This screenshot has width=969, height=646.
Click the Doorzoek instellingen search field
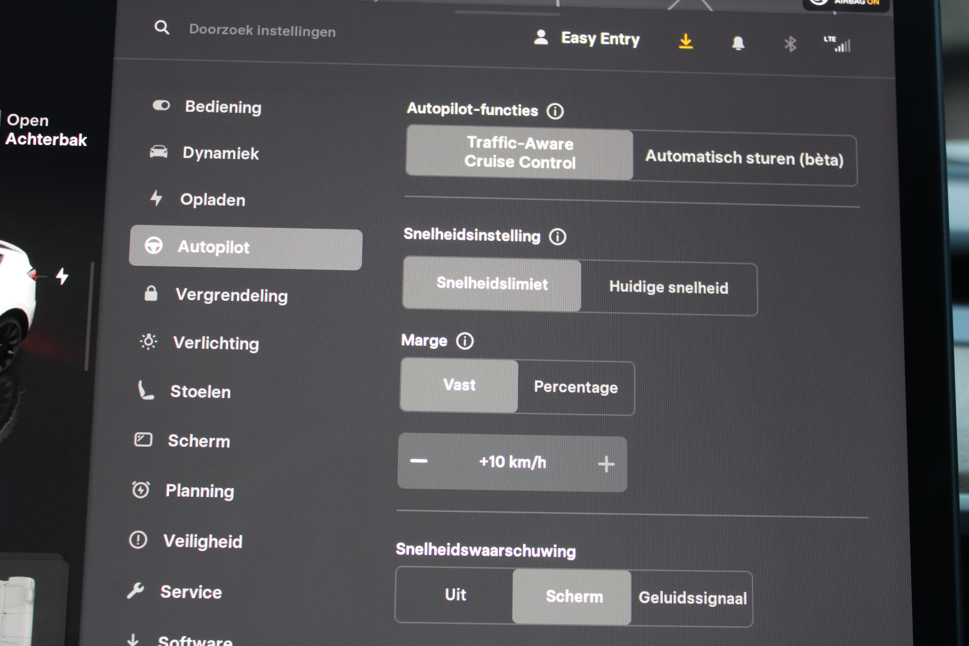coord(262,31)
